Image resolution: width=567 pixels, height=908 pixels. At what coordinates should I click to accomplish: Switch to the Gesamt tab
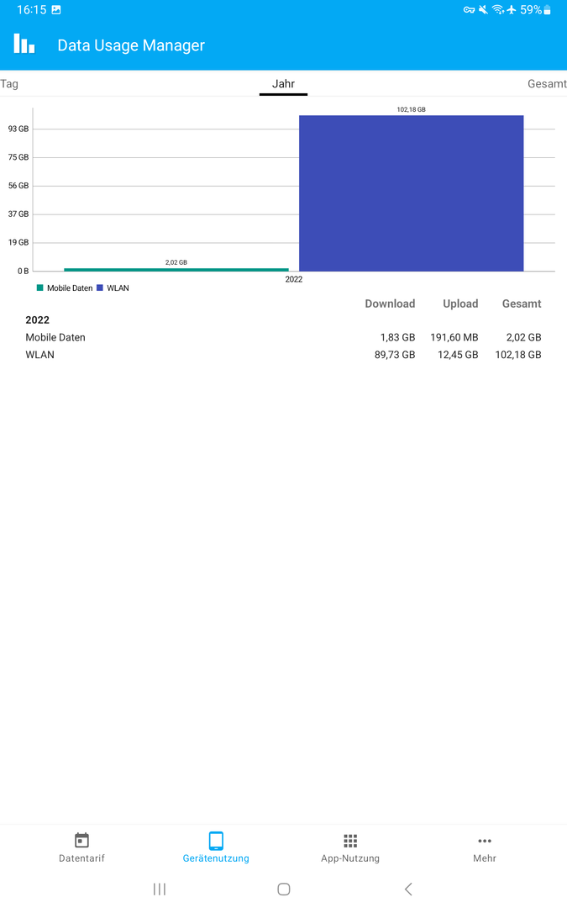click(x=547, y=84)
